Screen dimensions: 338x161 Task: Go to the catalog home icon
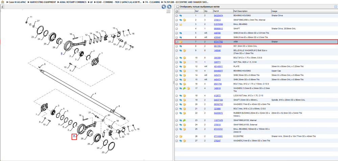pyautogui.click(x=3, y=2)
